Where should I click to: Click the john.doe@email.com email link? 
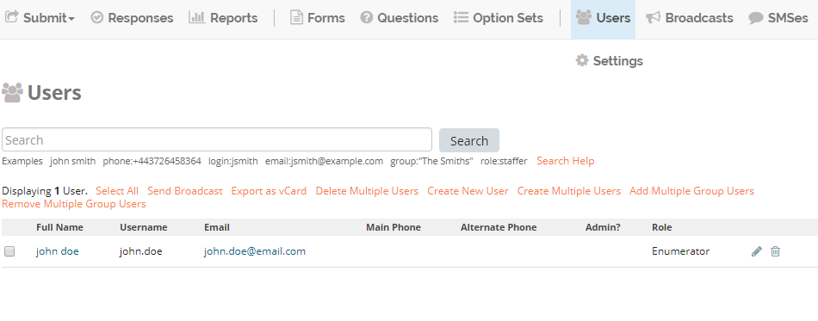tap(255, 251)
